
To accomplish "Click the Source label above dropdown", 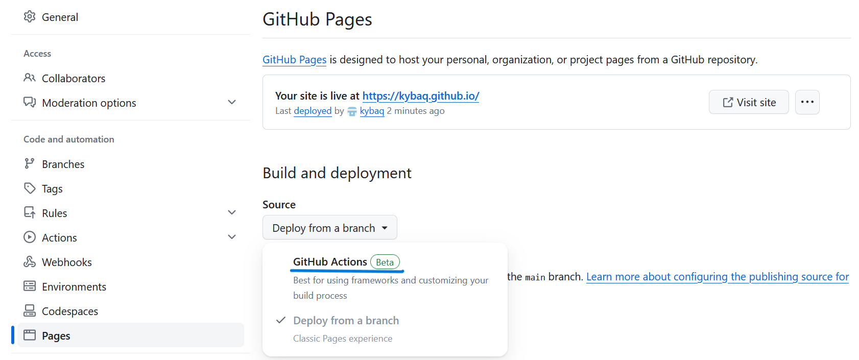I will [x=279, y=205].
